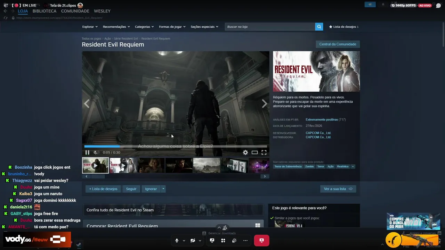445x250 pixels.
Task: Click the store search magnifier button
Action: point(319,27)
